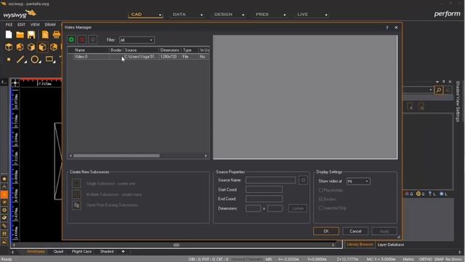Image resolution: width=465 pixels, height=262 pixels.
Task: Click the Single Subsource creation icon
Action: [76, 183]
